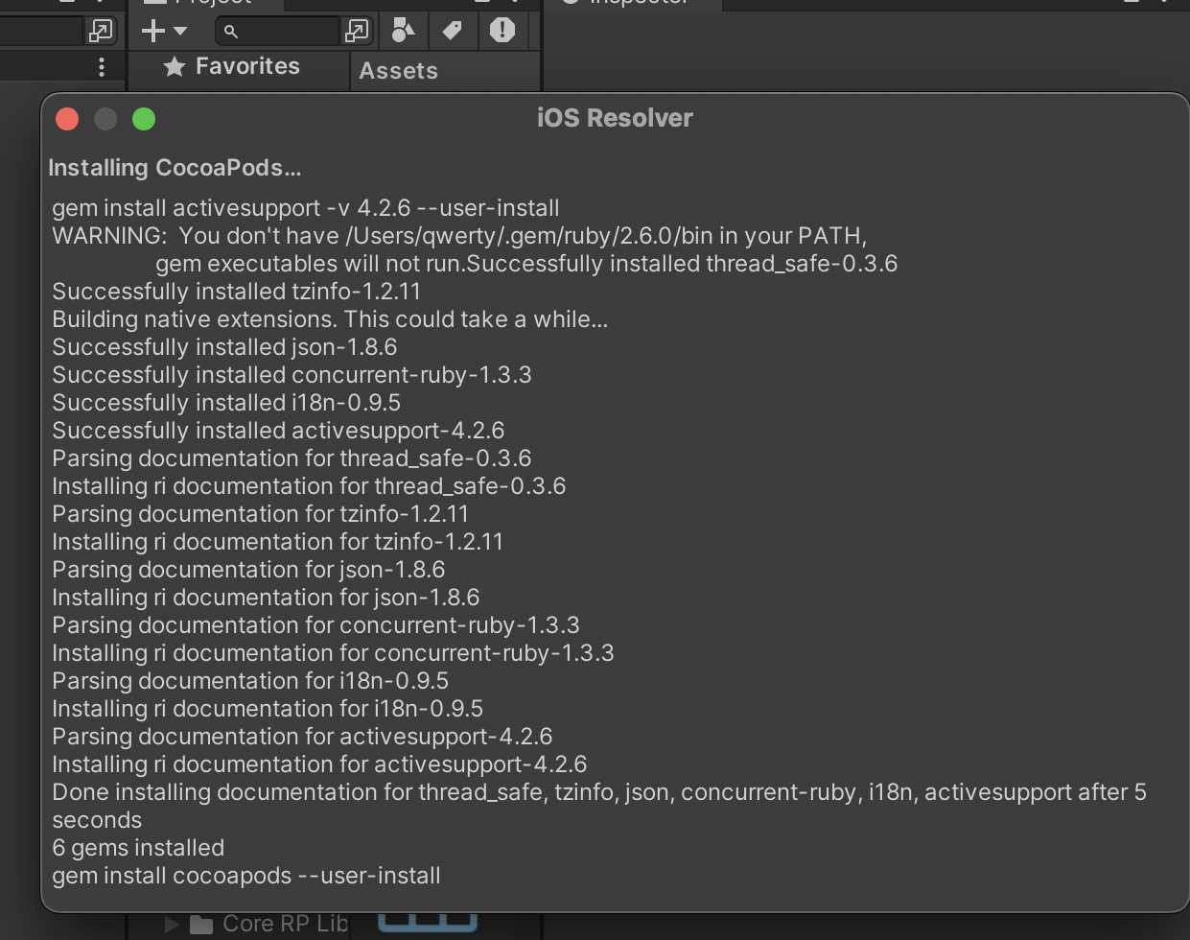Open the create dropdown arrow beside plus
This screenshot has width=1190, height=940.
coord(180,32)
